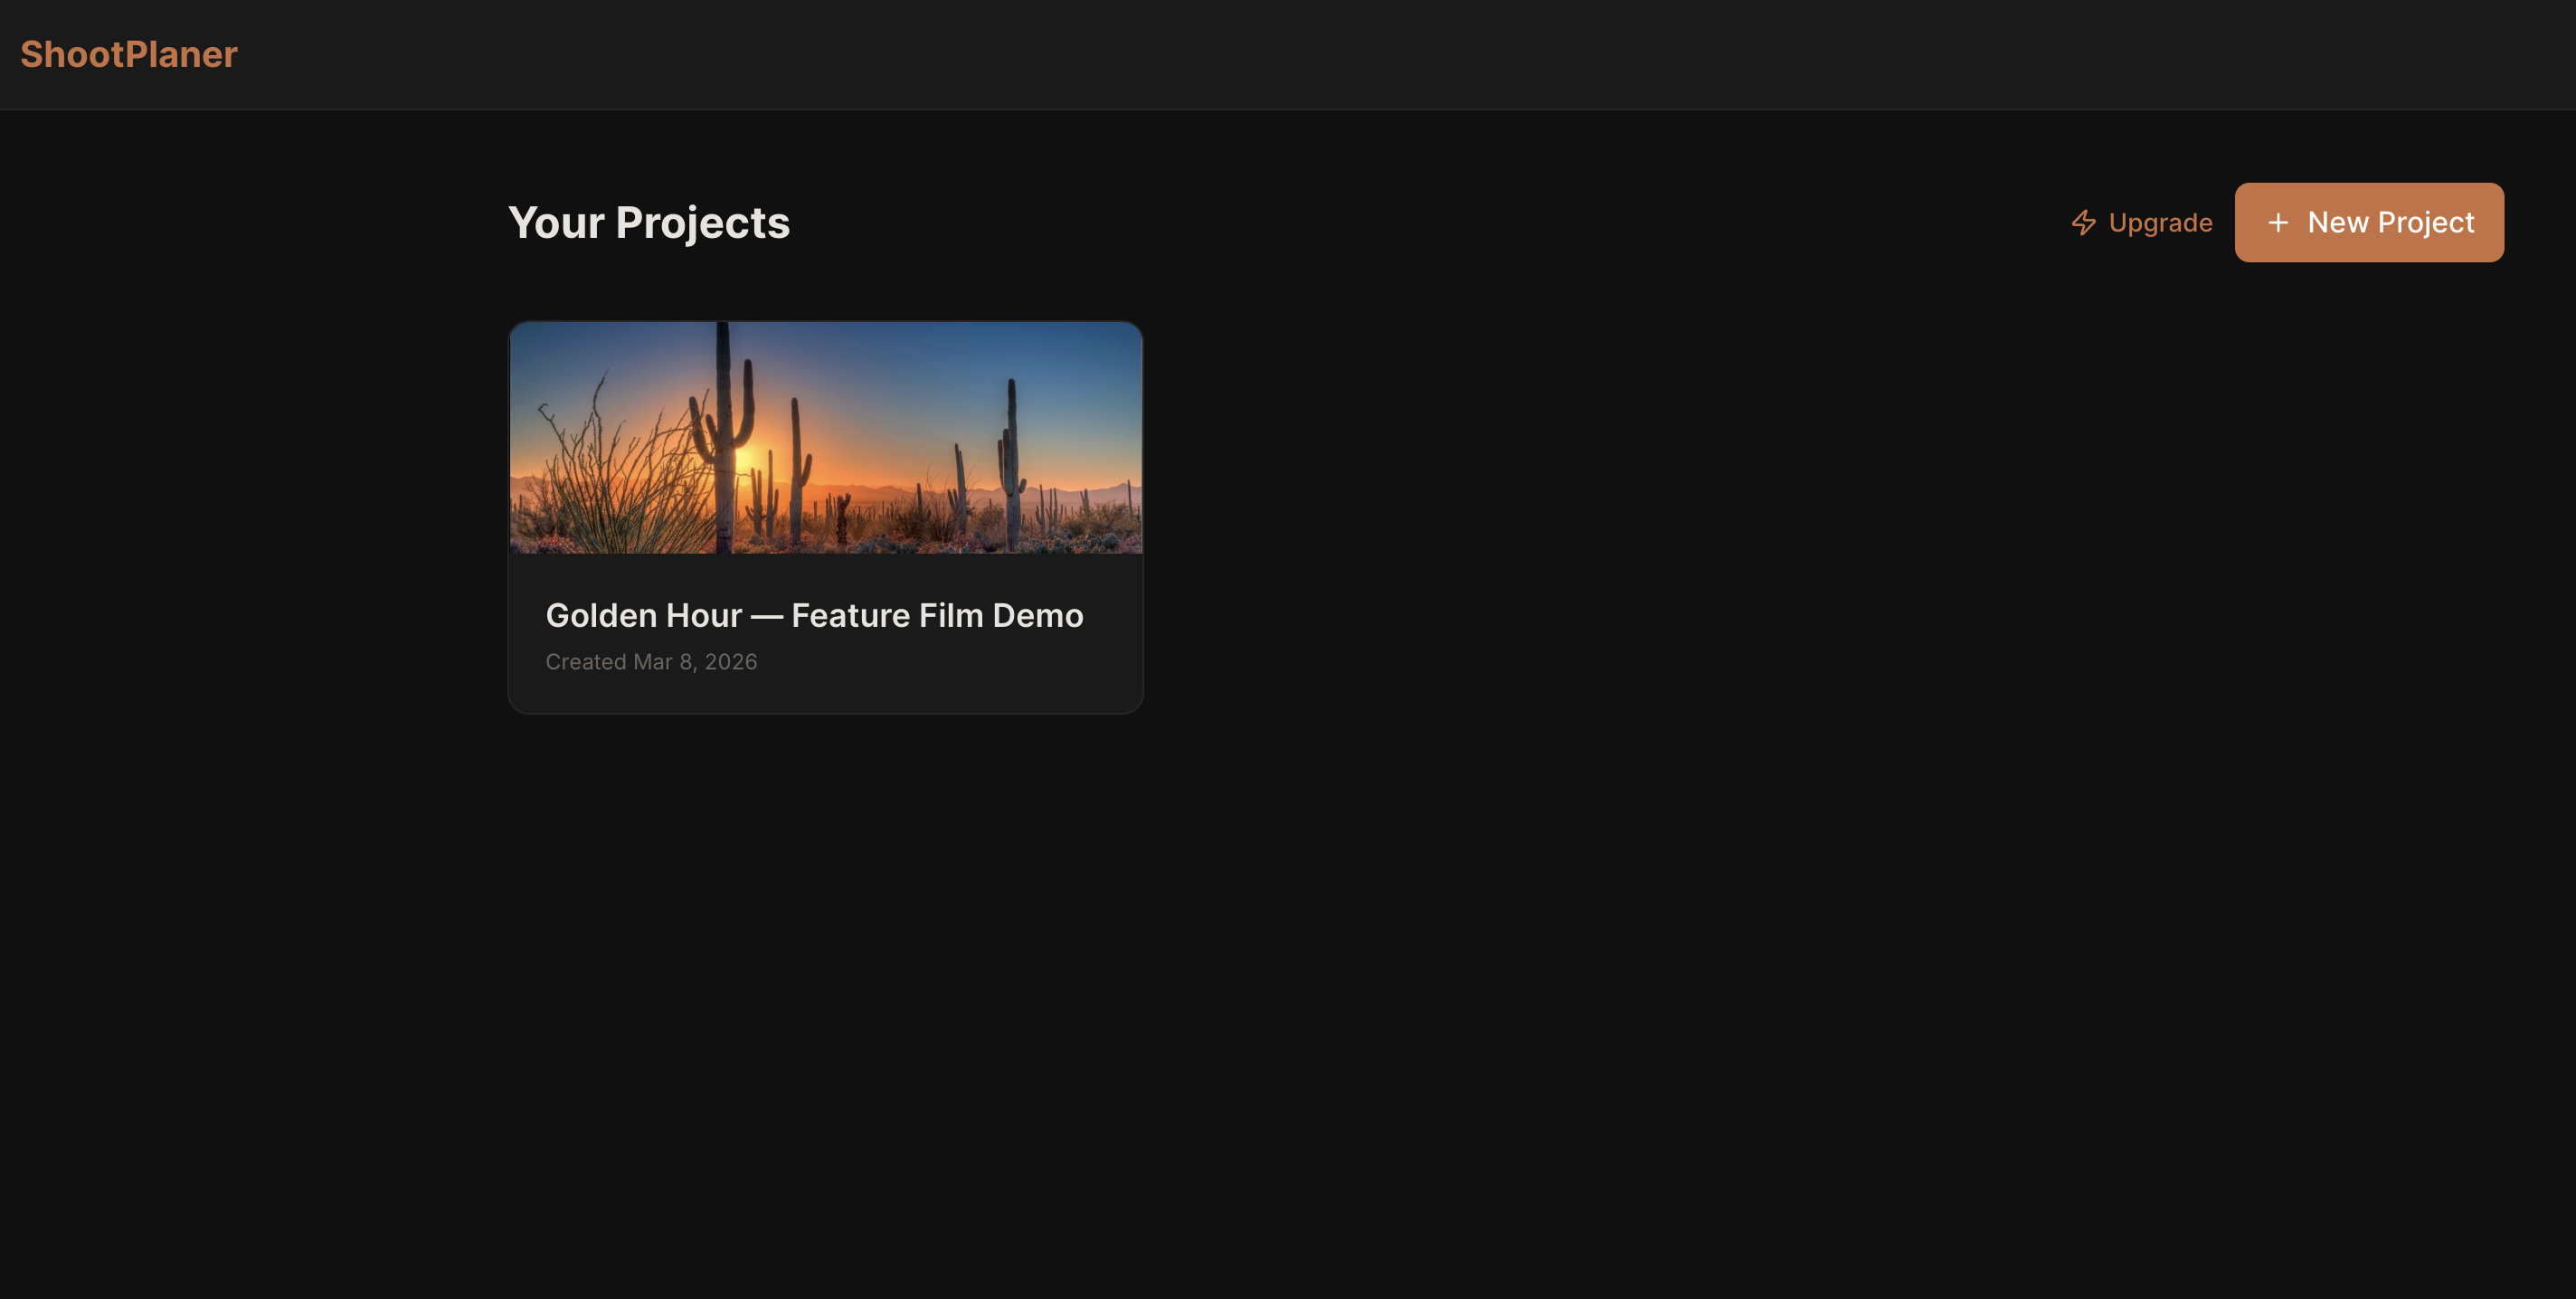Click the orange ShootPlaner brand text
The height and width of the screenshot is (1299, 2576).
pyautogui.click(x=128, y=53)
